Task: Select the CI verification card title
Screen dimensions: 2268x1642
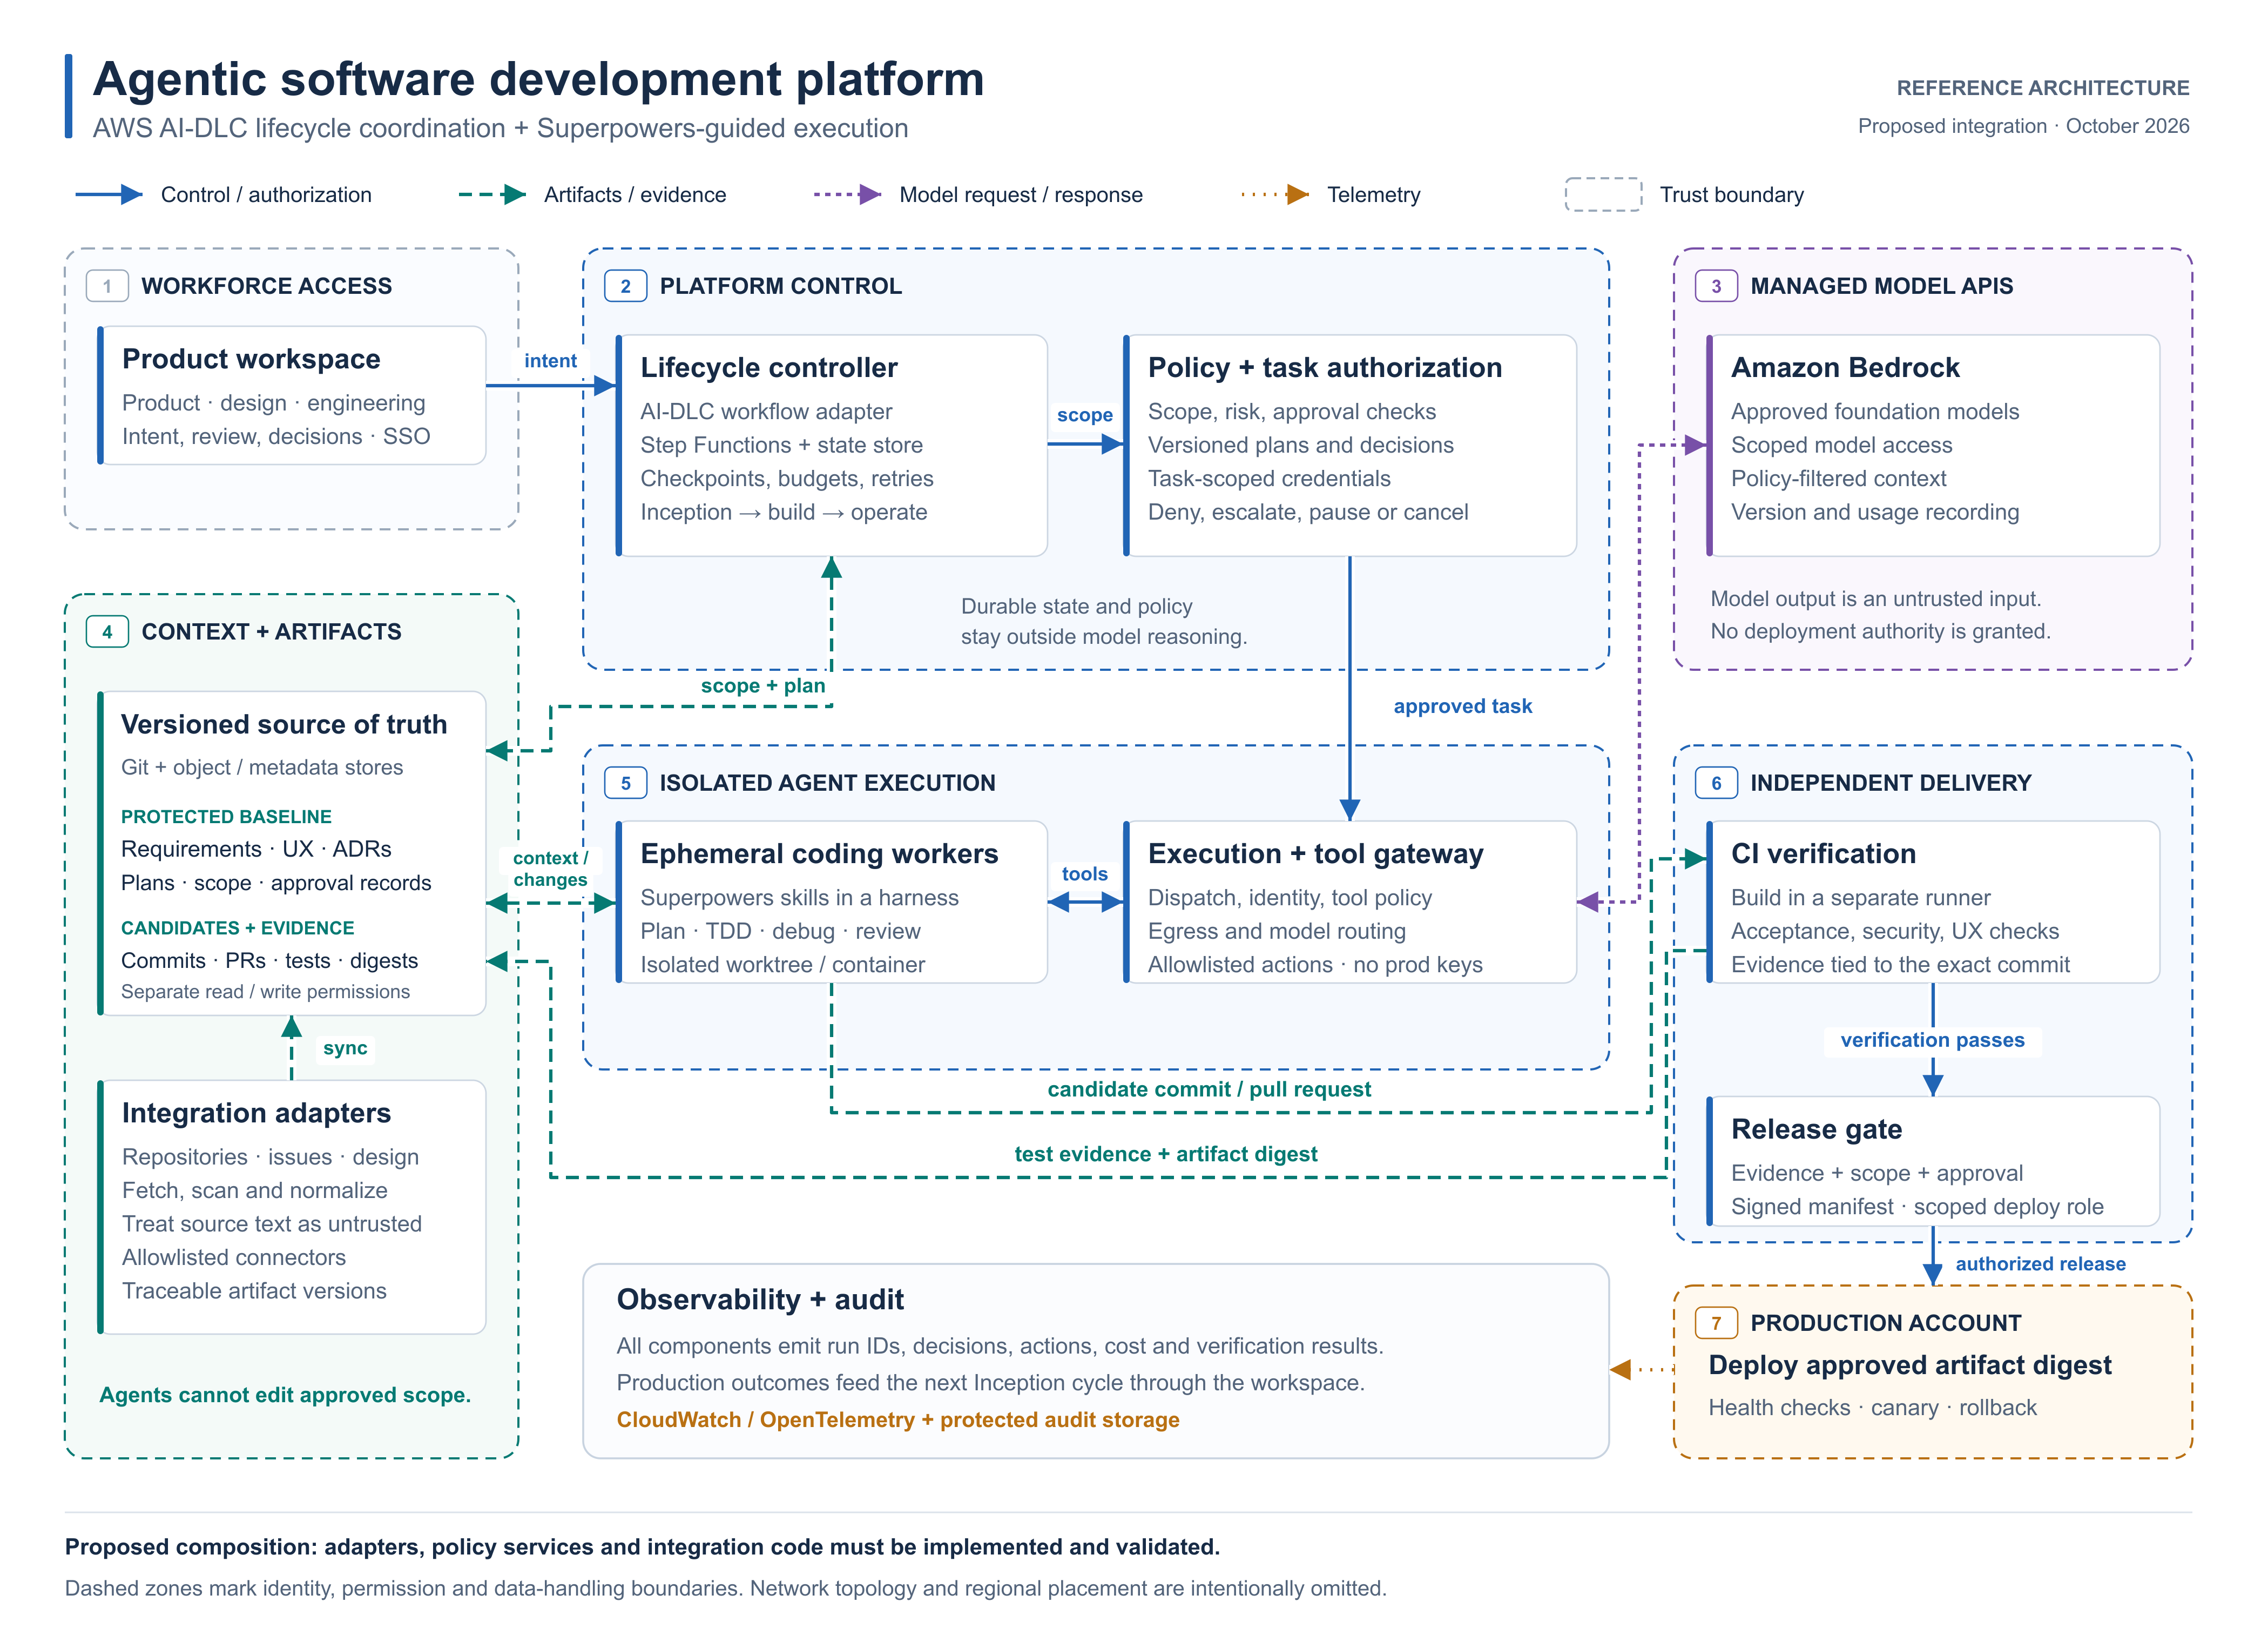Action: pos(1823,854)
